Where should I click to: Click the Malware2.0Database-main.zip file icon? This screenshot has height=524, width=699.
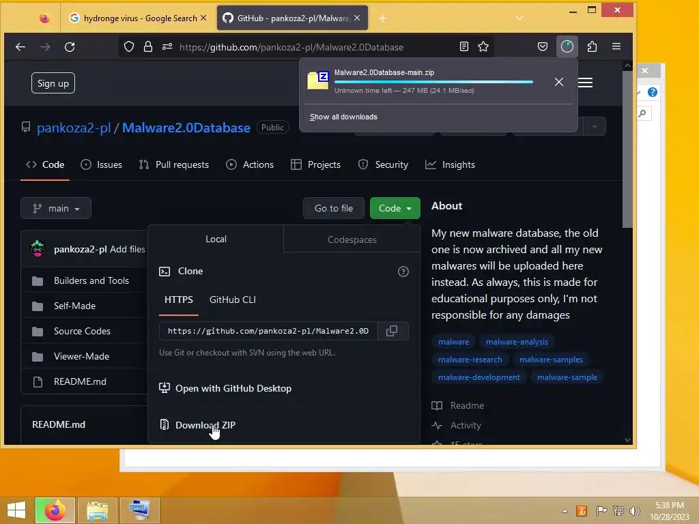(x=318, y=81)
